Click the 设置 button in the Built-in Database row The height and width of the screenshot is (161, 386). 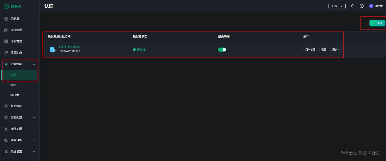tap(324, 50)
